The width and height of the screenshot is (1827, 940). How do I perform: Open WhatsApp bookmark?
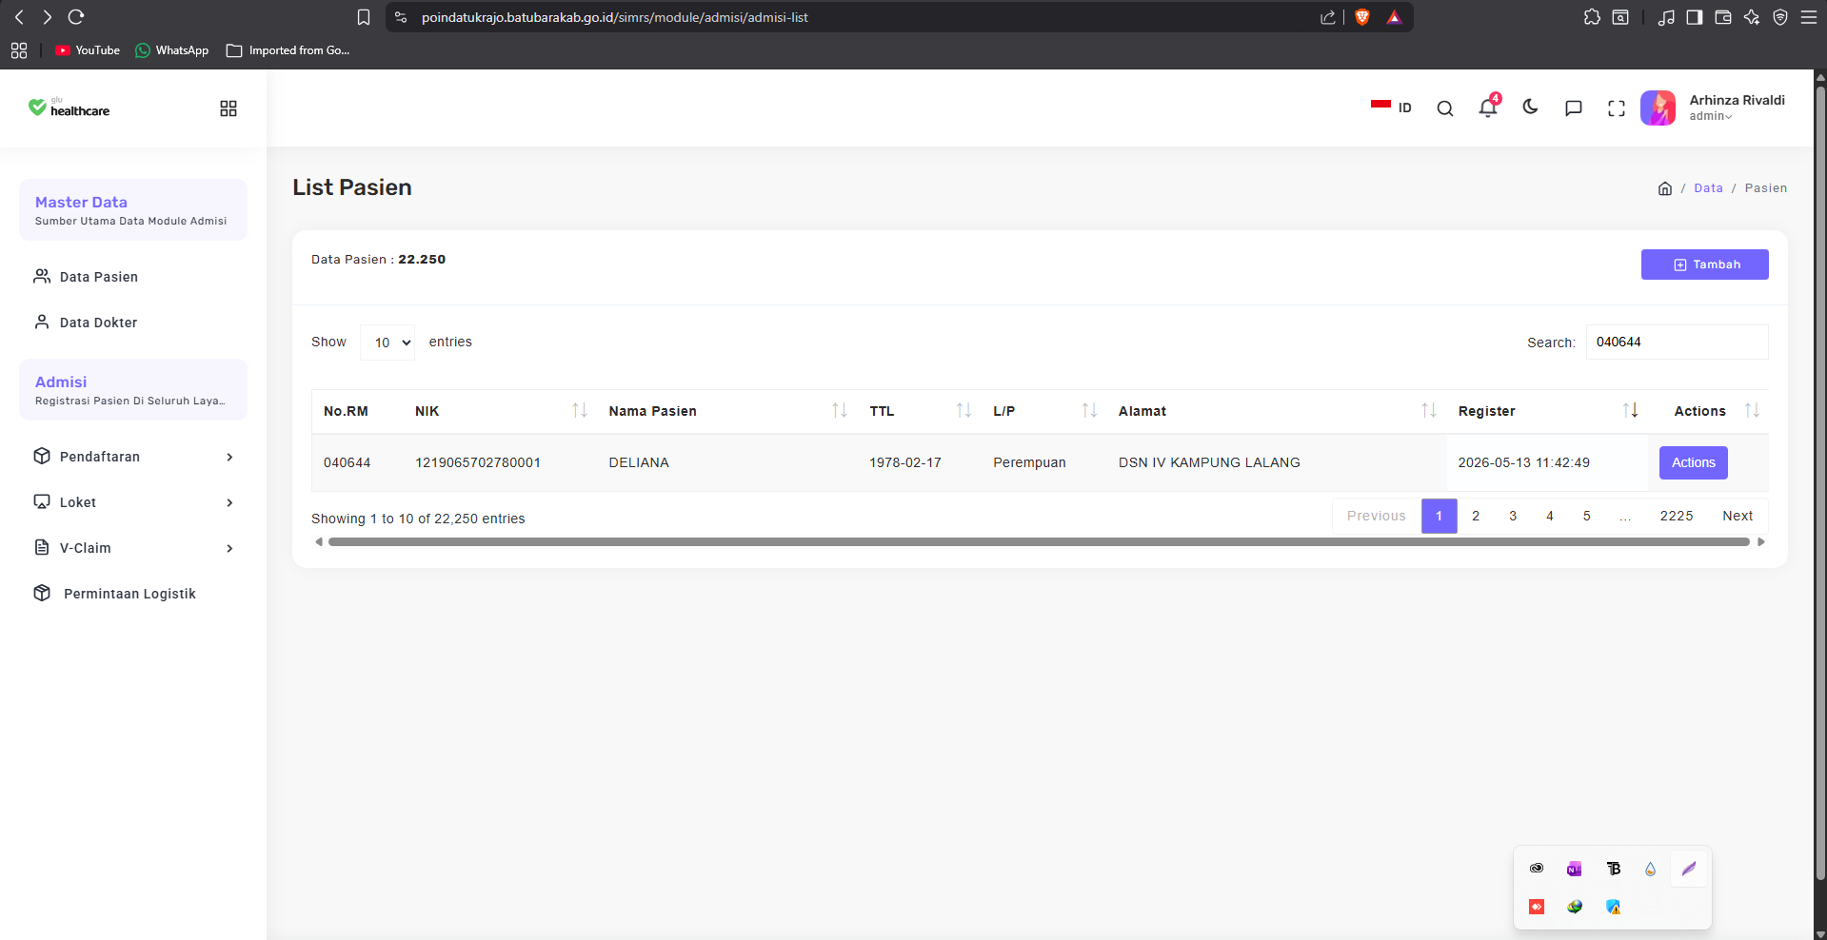pyautogui.click(x=172, y=50)
